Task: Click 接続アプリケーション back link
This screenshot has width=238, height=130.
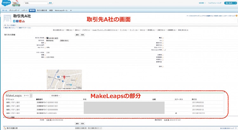Action: coord(25,28)
